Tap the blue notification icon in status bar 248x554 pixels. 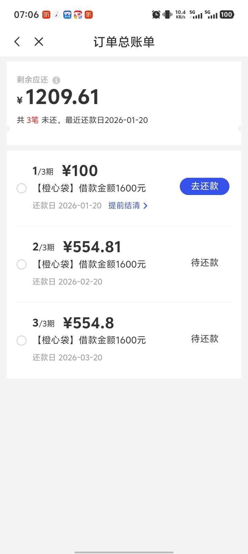point(67,14)
